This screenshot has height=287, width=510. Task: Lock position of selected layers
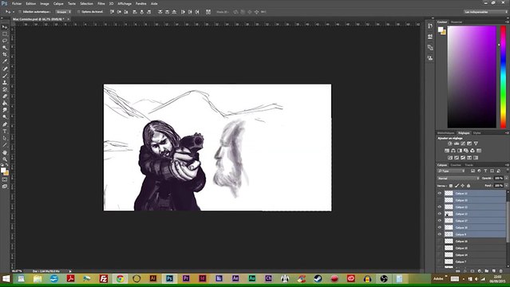tap(463, 186)
